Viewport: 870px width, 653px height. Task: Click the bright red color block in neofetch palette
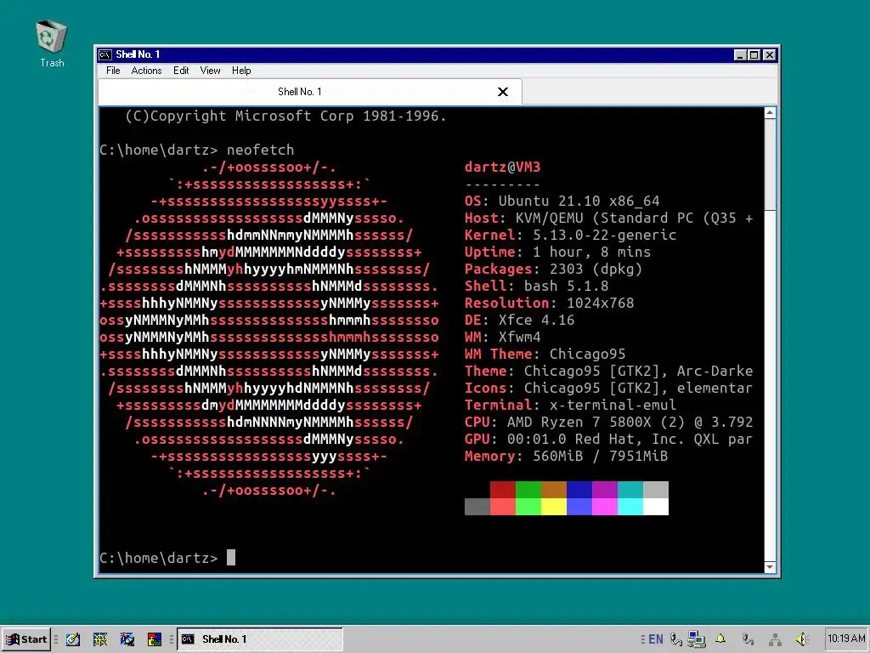click(503, 507)
